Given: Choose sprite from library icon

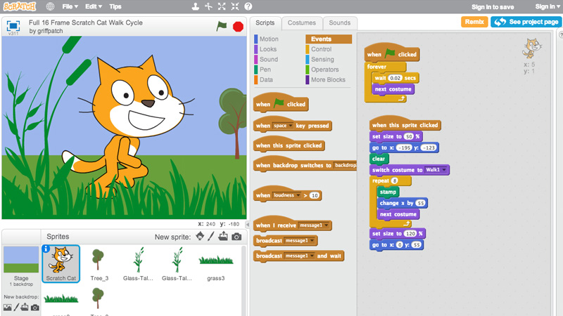Looking at the screenshot, I should click(200, 236).
